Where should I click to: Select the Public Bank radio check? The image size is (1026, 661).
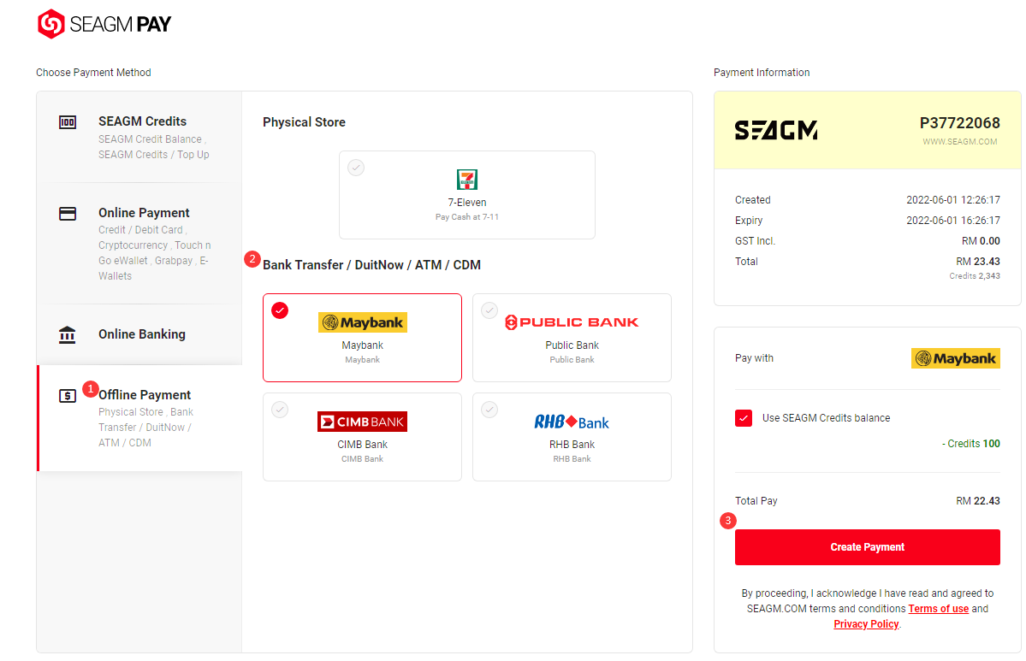click(x=489, y=310)
